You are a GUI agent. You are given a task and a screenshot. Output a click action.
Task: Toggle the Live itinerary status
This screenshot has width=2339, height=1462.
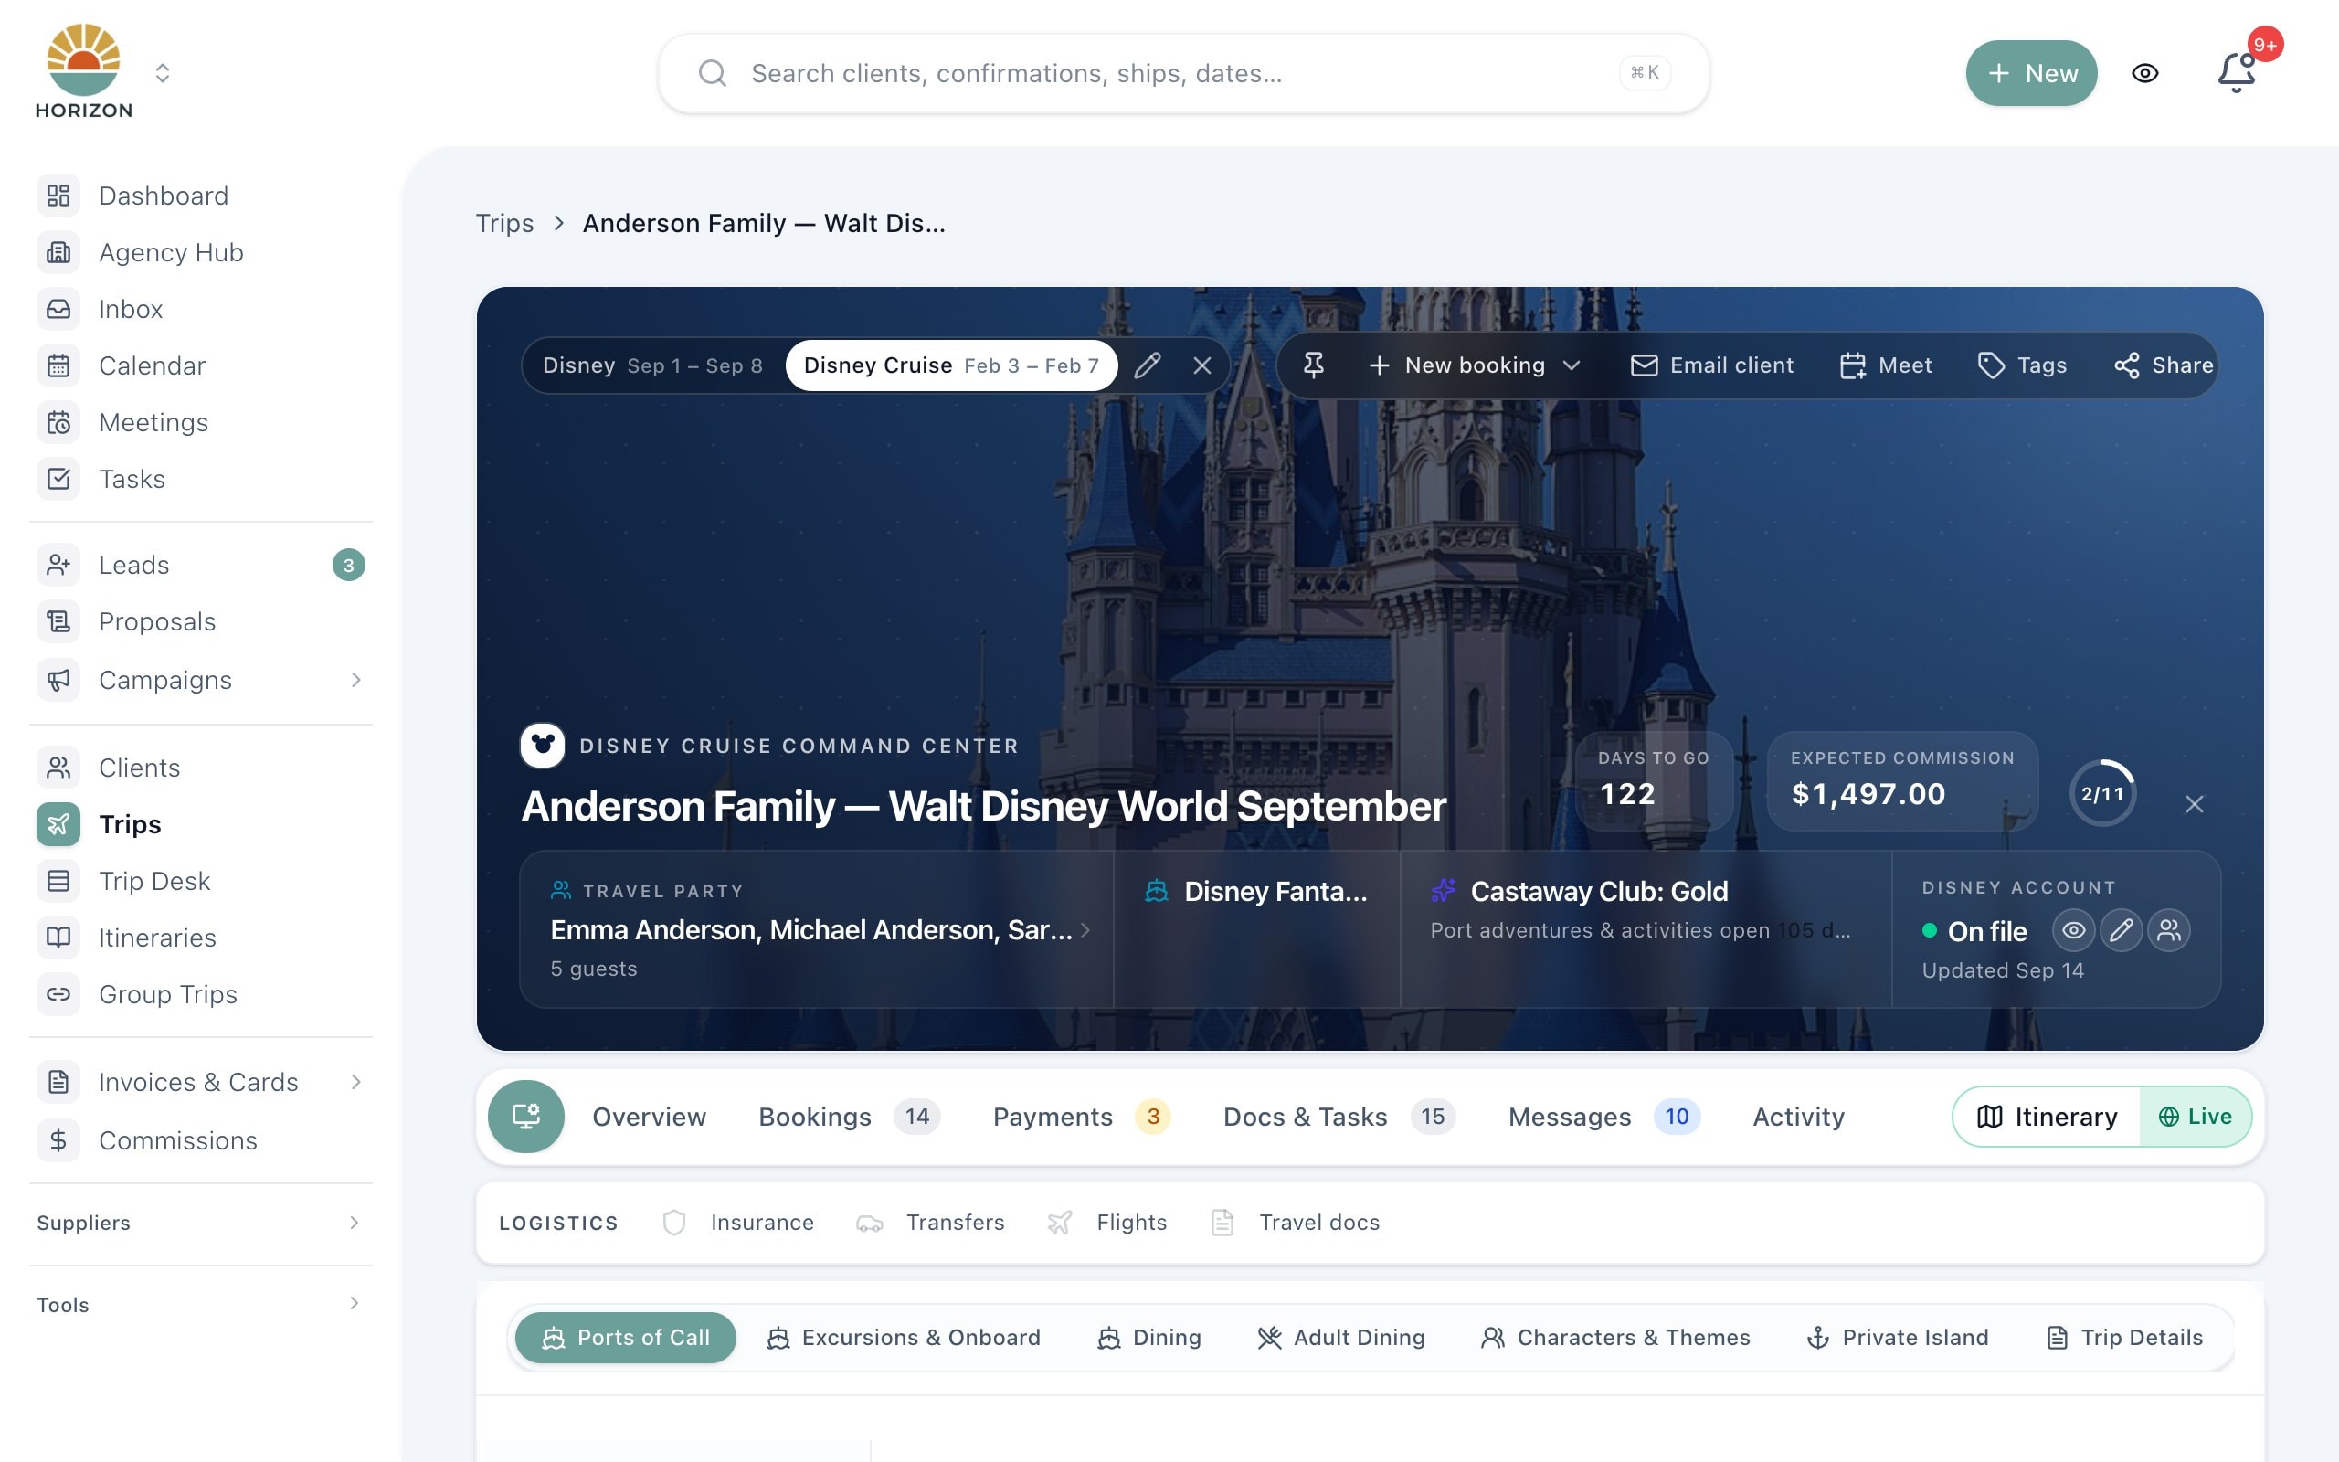[2196, 1117]
